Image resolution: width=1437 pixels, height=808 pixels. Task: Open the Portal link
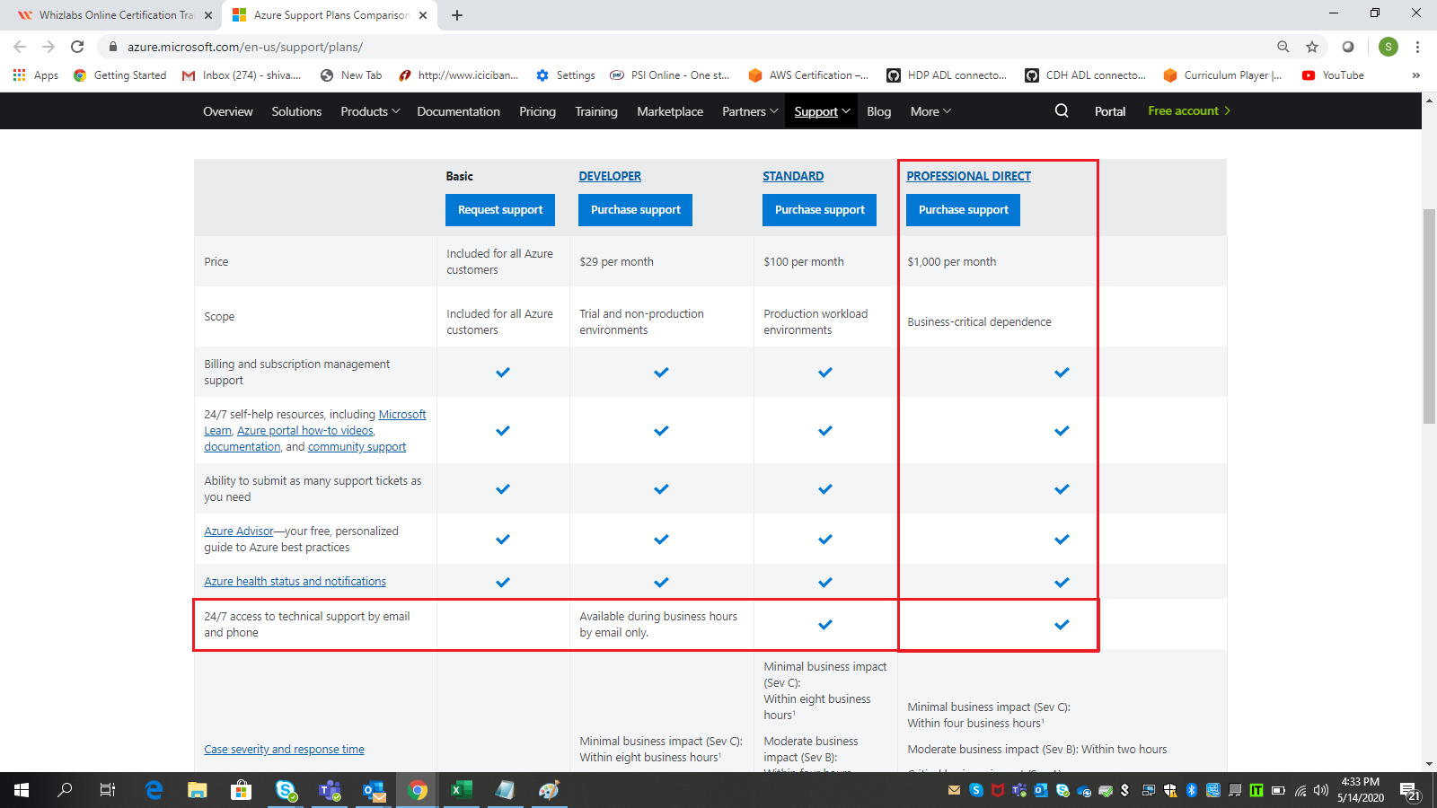[1110, 111]
